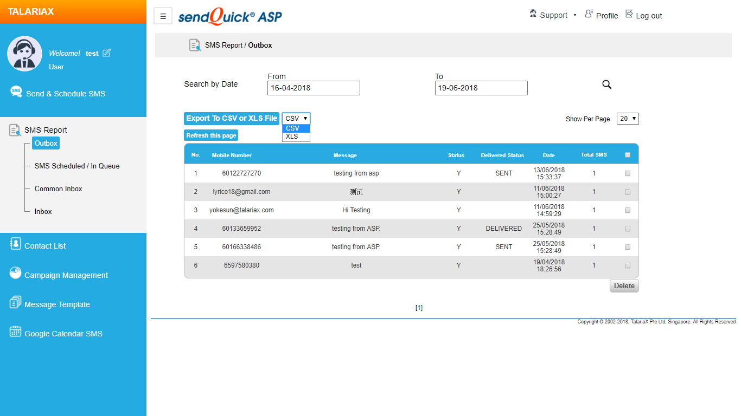This screenshot has width=741, height=416.
Task: Tick checkbox for lyrico18@gmail.com row
Action: click(x=628, y=192)
